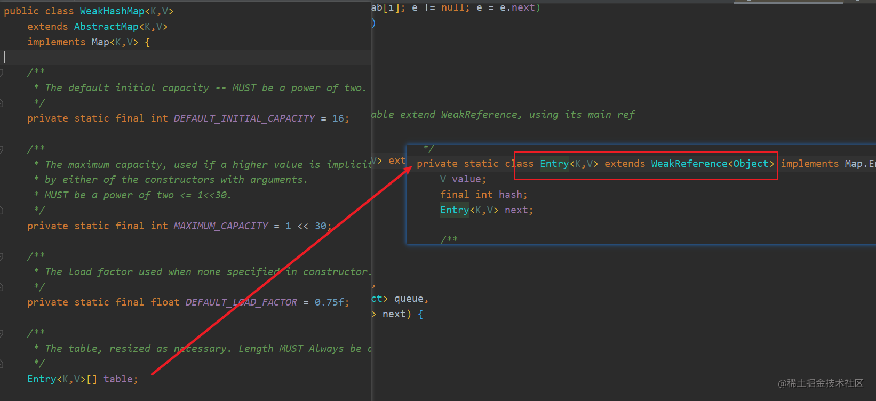The height and width of the screenshot is (401, 876).
Task: Select the DEFAULT_LOAD_FACTOR constant name
Action: [241, 302]
